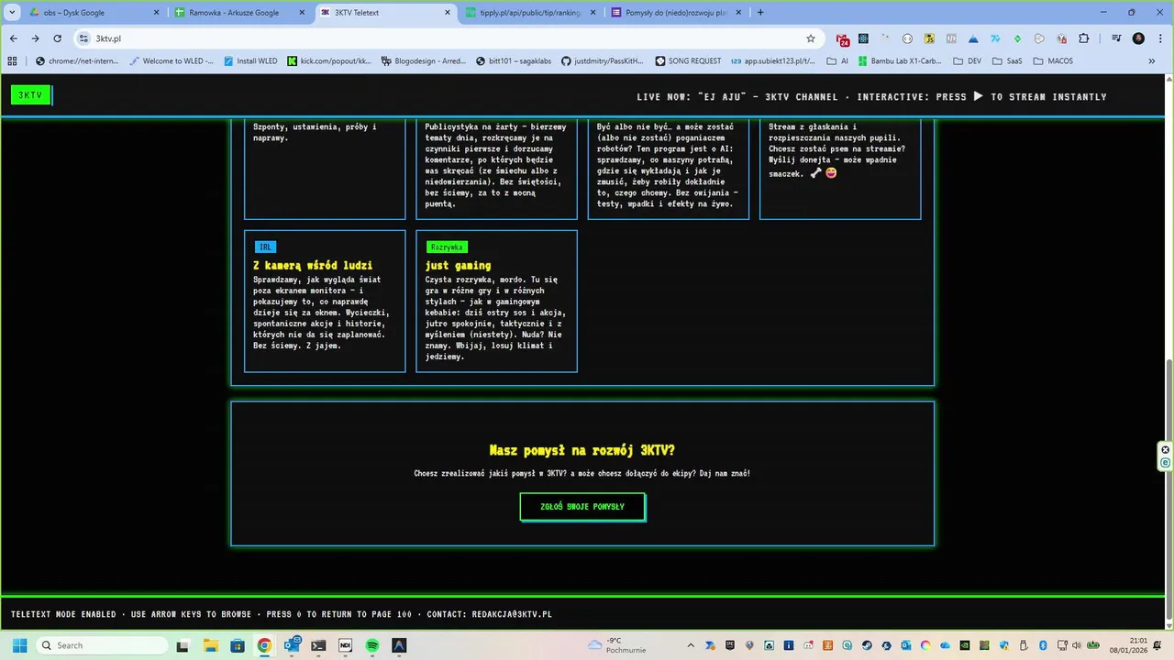Screen dimensions: 1174x660
Task: Open the 'SaaS' bookmarks folder
Action: click(x=1007, y=61)
